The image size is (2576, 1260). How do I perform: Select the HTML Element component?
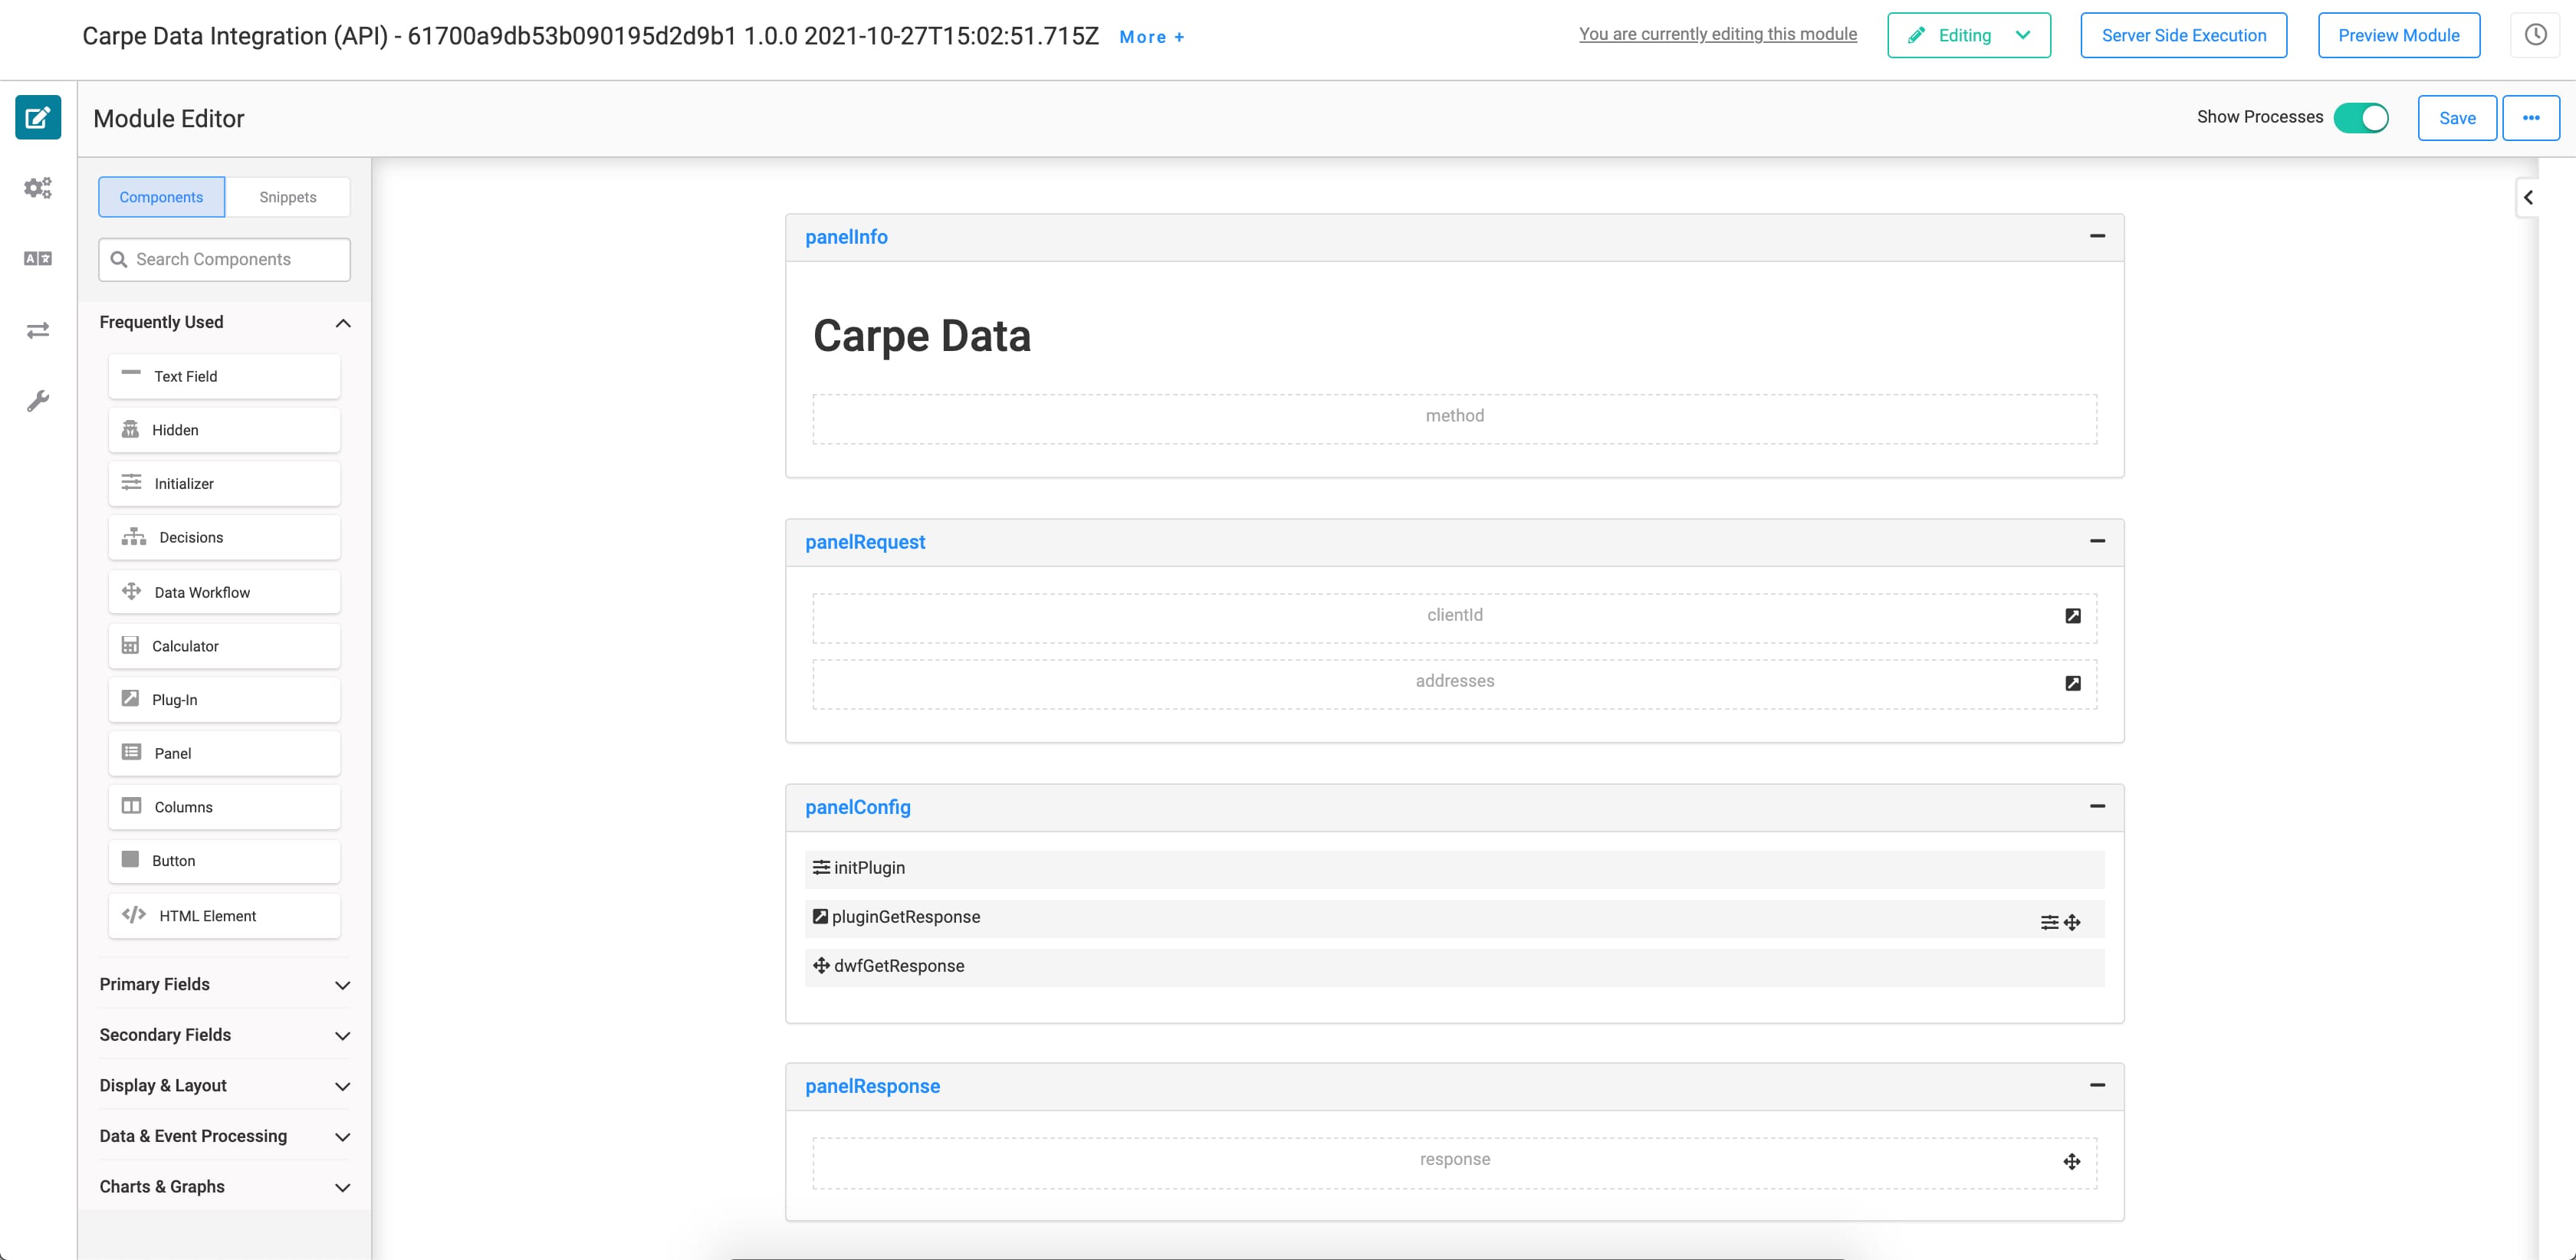click(x=224, y=915)
